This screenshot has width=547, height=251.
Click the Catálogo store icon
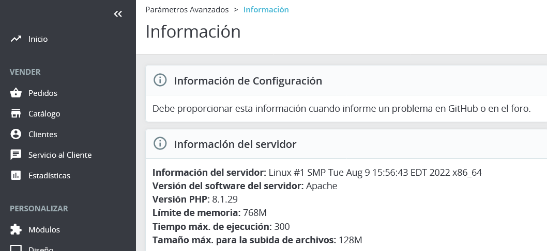(16, 114)
